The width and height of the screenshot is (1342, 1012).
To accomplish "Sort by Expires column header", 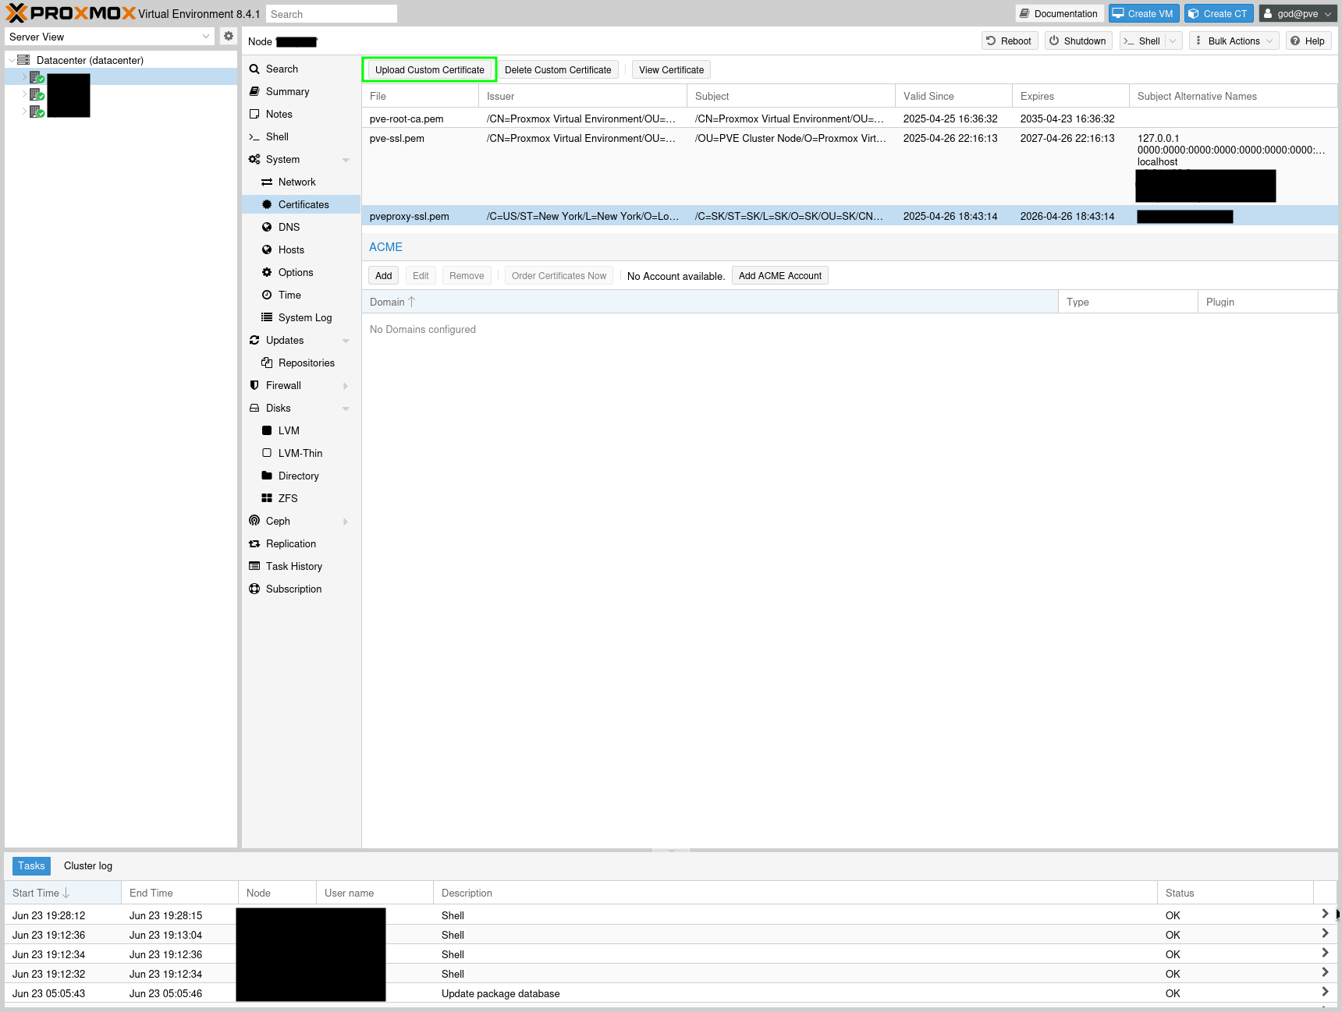I will tap(1070, 96).
